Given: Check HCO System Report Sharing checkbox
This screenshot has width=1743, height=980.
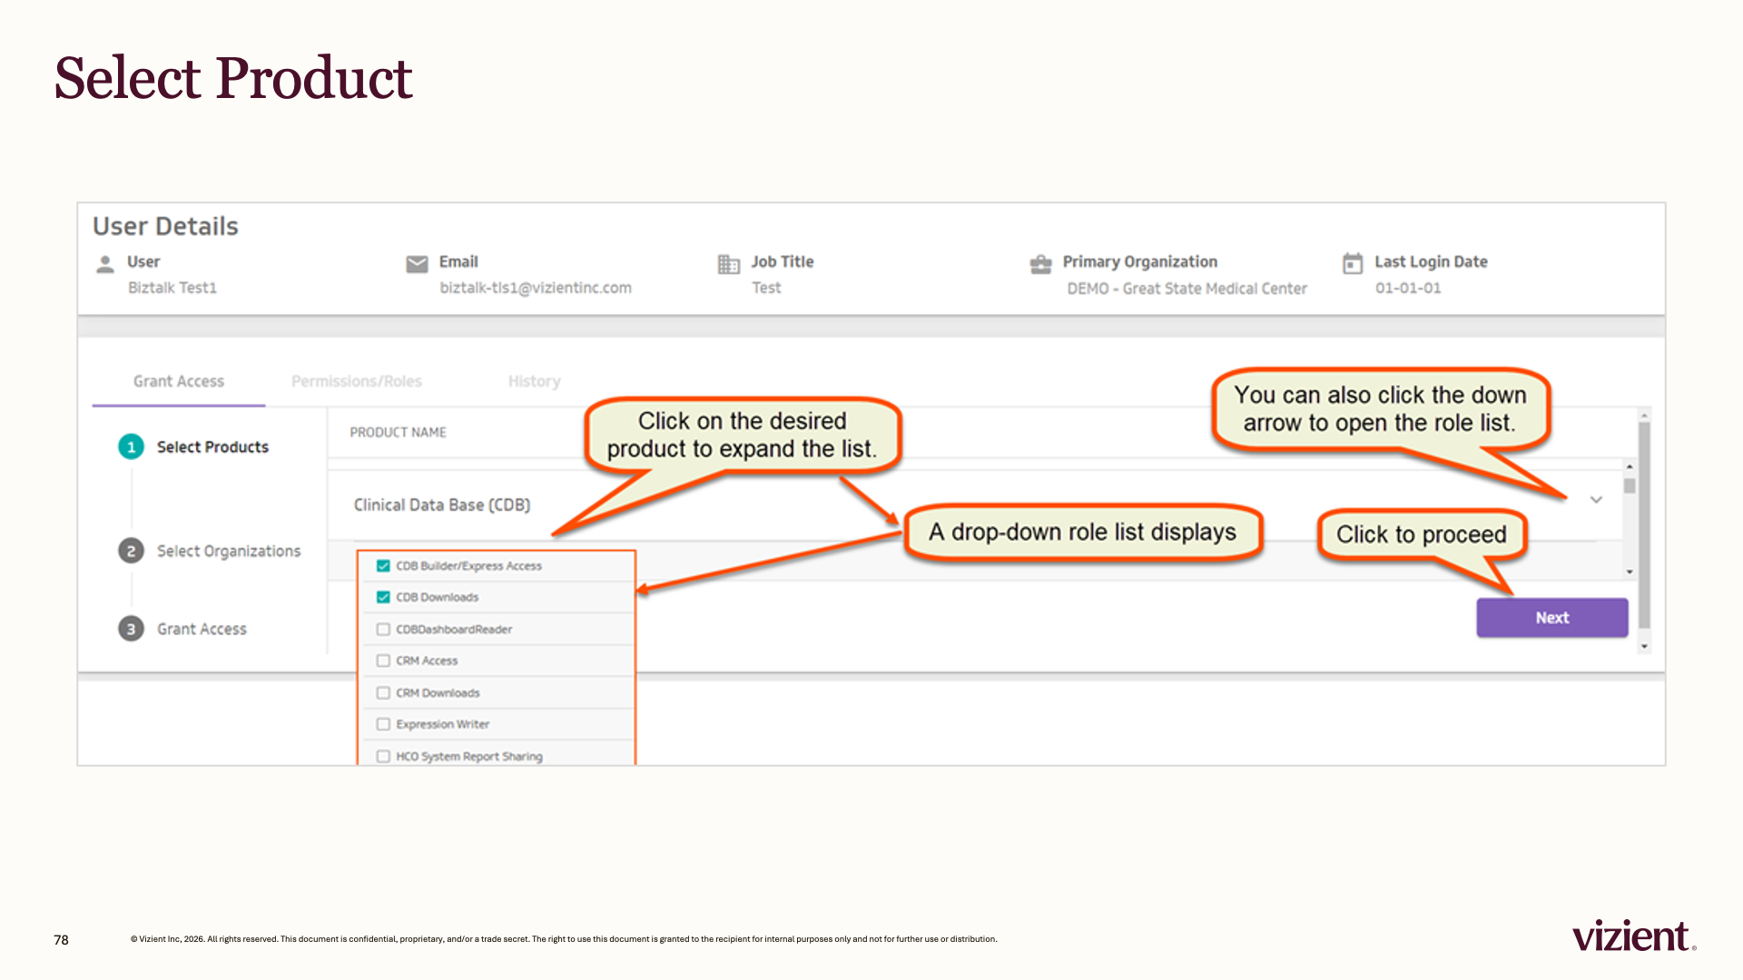Looking at the screenshot, I should tap(383, 756).
